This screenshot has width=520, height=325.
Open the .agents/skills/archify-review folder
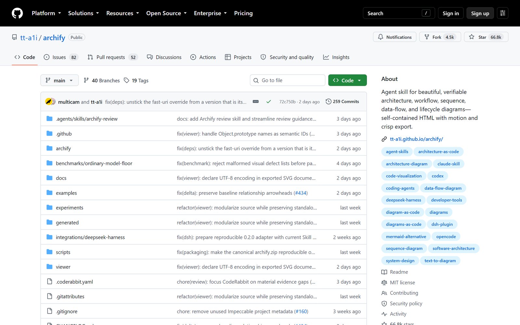coord(87,119)
